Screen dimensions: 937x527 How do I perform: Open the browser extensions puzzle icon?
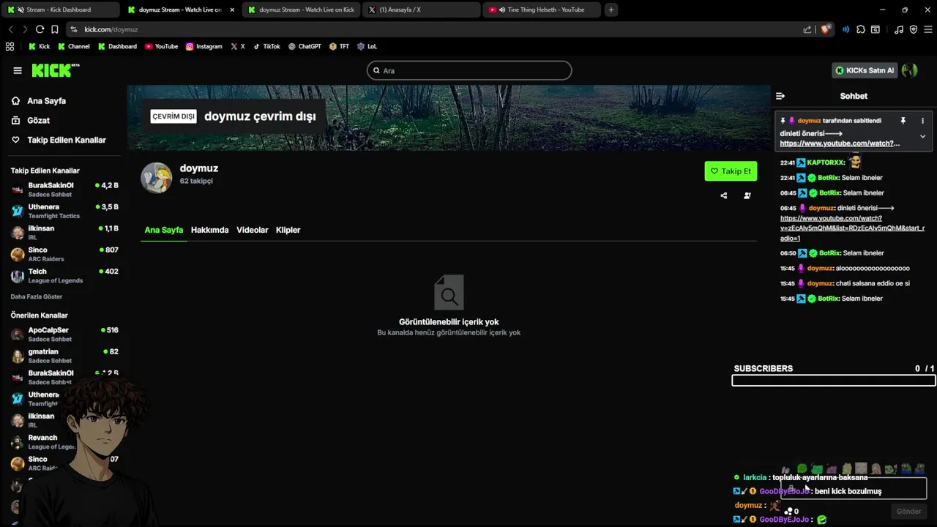click(x=861, y=29)
